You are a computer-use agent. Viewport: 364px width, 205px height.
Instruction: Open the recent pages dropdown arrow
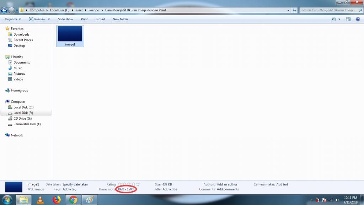[17, 10]
